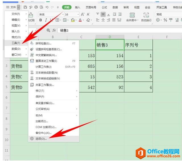Click the Font Color A icon
Viewport: 182px width, 161px height.
[80, 20]
